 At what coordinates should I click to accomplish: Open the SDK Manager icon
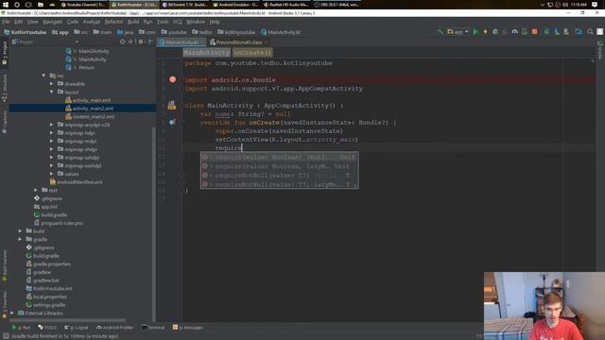pos(566,32)
